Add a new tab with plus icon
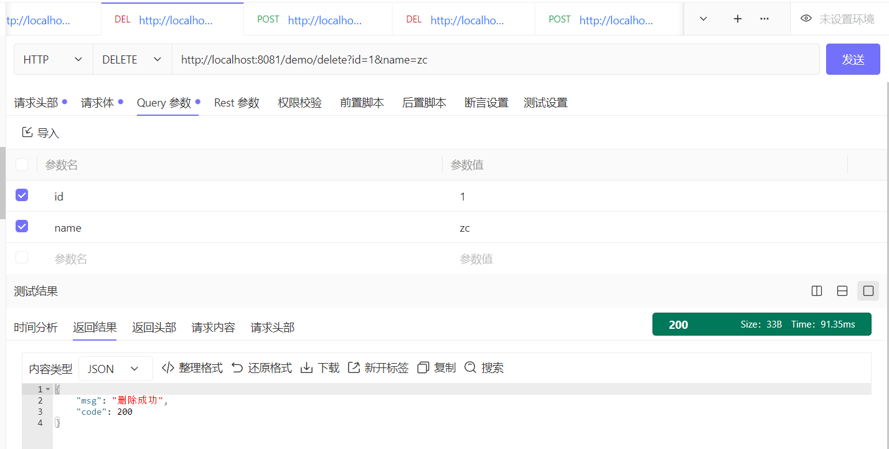 pos(738,19)
